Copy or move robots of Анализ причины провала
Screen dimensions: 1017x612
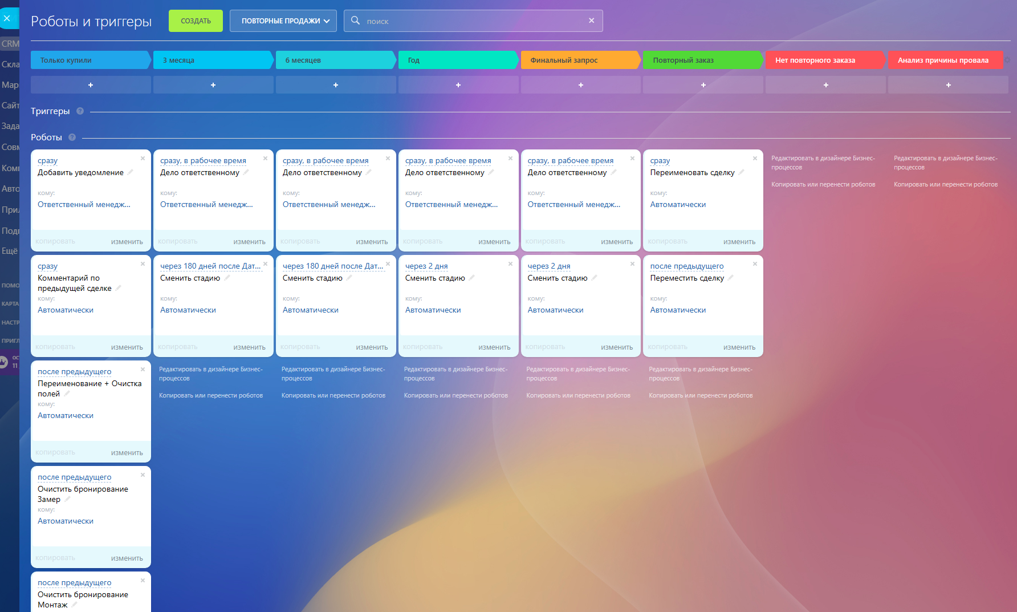946,184
